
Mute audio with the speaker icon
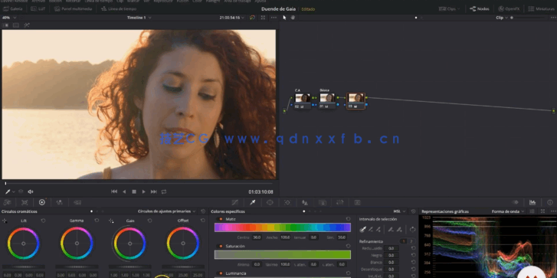(31, 191)
